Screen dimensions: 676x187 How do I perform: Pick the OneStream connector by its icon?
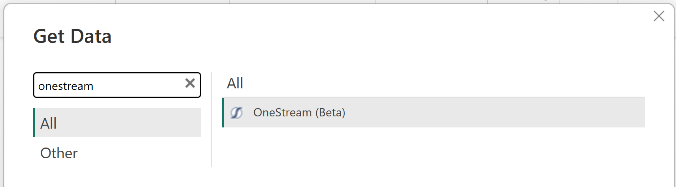click(x=236, y=113)
